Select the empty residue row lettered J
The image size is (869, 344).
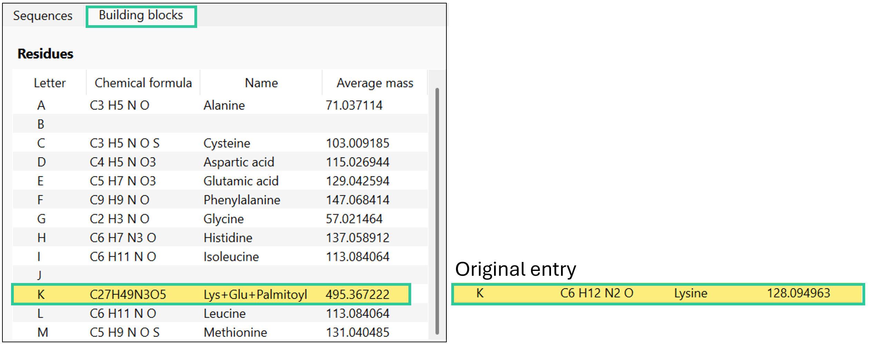pyautogui.click(x=220, y=275)
